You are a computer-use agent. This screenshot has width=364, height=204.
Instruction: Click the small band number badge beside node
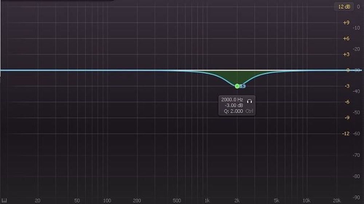coord(243,86)
